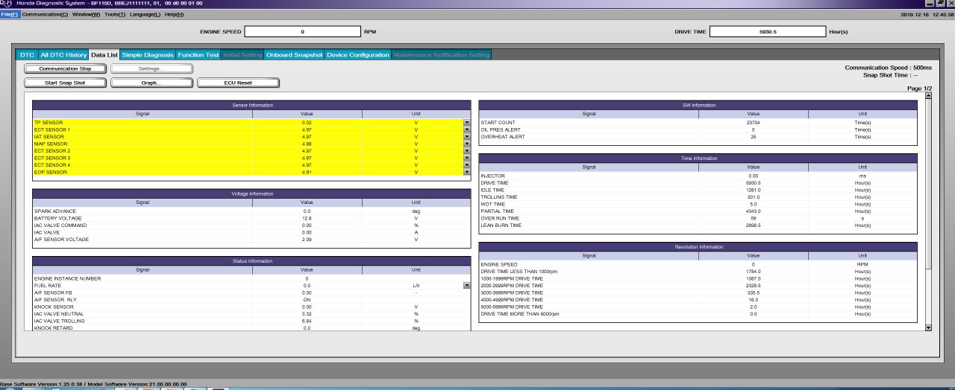
Task: Switch to All DTC History tab
Action: tap(63, 55)
